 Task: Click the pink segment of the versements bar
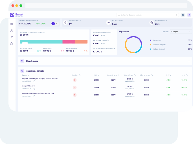tap(69, 42)
